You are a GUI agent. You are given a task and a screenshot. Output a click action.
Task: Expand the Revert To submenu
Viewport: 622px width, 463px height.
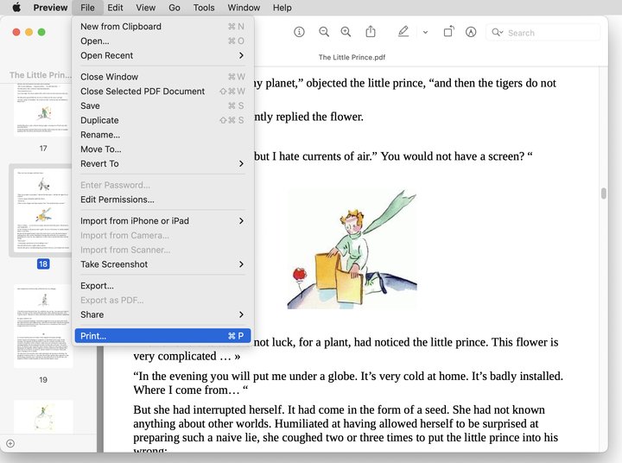pos(162,163)
